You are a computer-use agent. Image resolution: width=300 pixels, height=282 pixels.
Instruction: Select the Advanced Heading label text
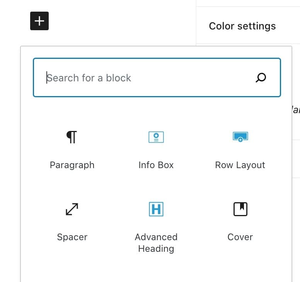(x=156, y=243)
